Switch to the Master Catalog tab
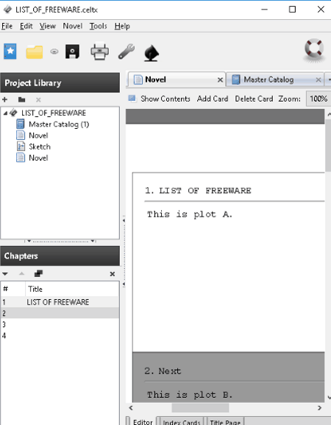This screenshot has height=425, width=331. [274, 80]
